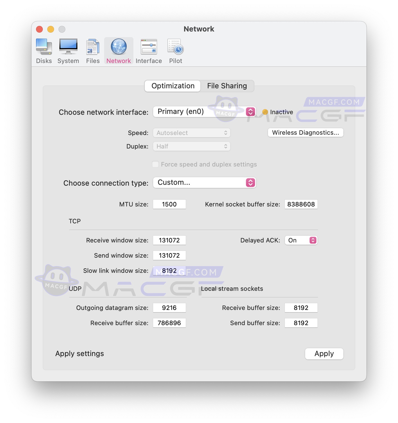Select the kernel socket buffer size field
The width and height of the screenshot is (398, 423).
(x=301, y=204)
